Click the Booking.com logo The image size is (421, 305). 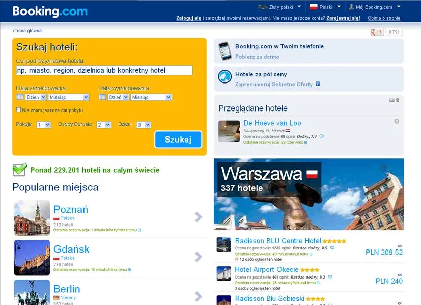pos(50,11)
